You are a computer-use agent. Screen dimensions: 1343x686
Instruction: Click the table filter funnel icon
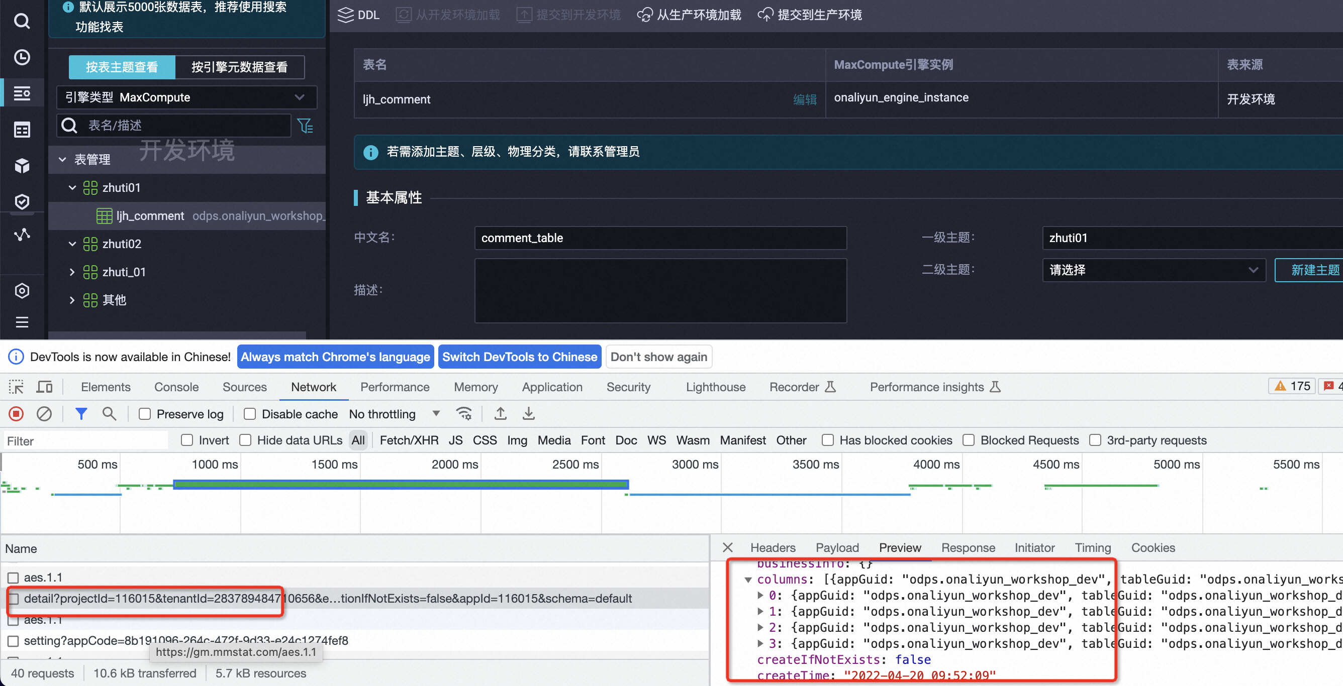pyautogui.click(x=305, y=126)
